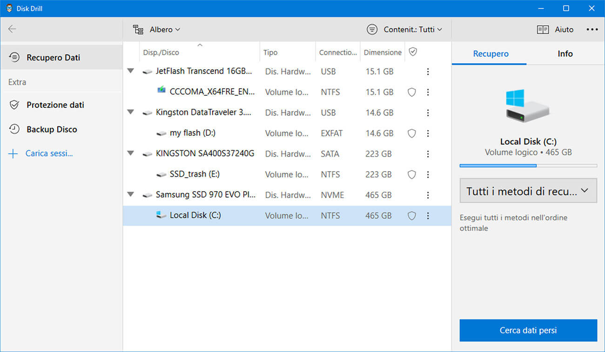Click the Carica sessi... link
The image size is (605, 352).
(x=49, y=153)
